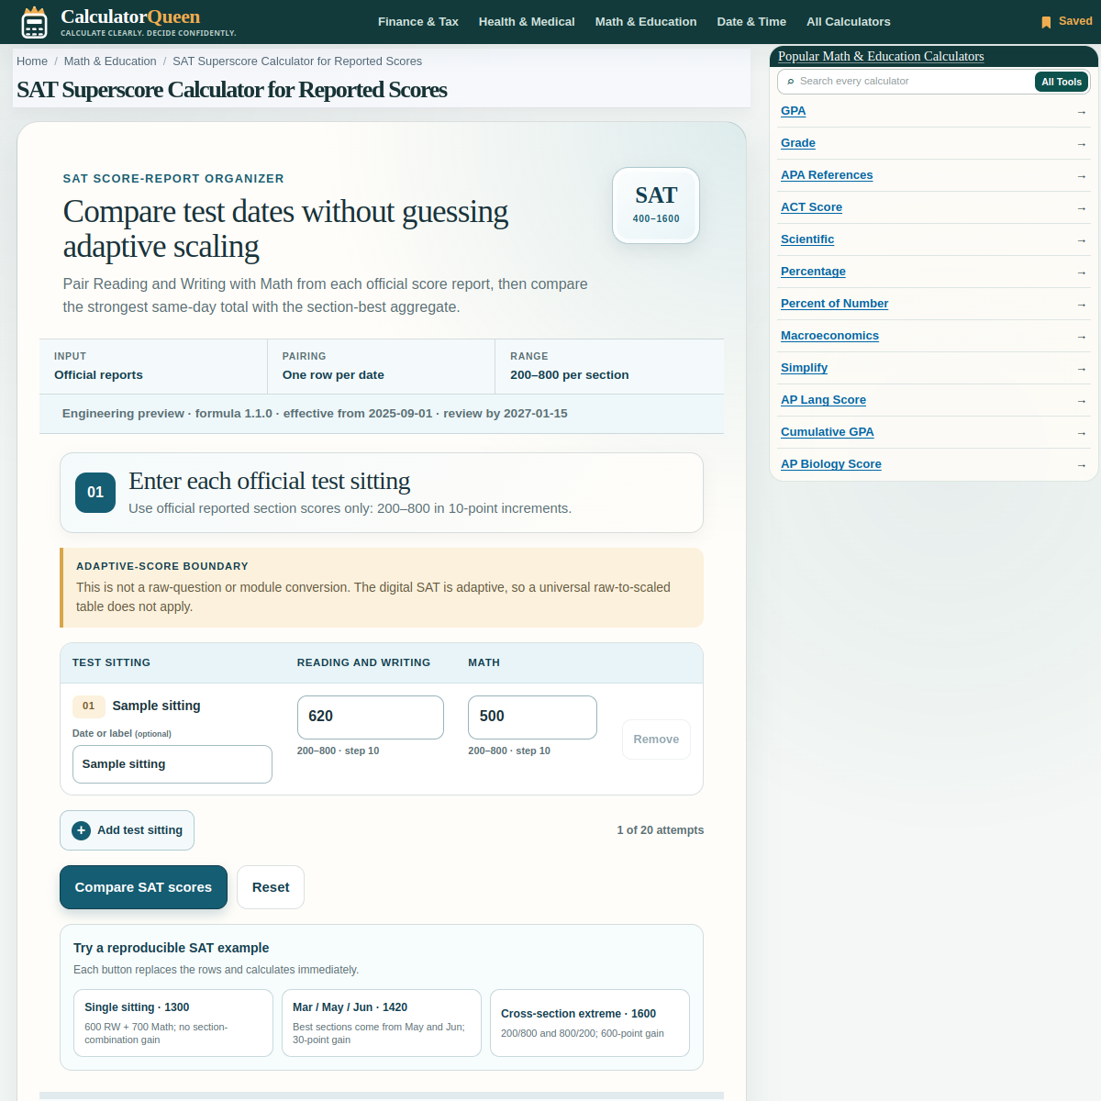Image resolution: width=1101 pixels, height=1101 pixels.
Task: Open the AP Biology Score link
Action: tap(831, 464)
